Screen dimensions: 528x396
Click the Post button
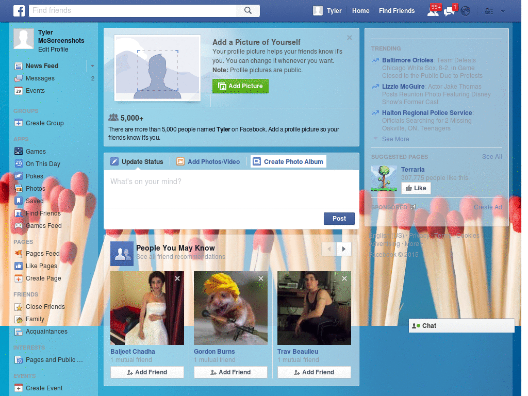coord(339,219)
